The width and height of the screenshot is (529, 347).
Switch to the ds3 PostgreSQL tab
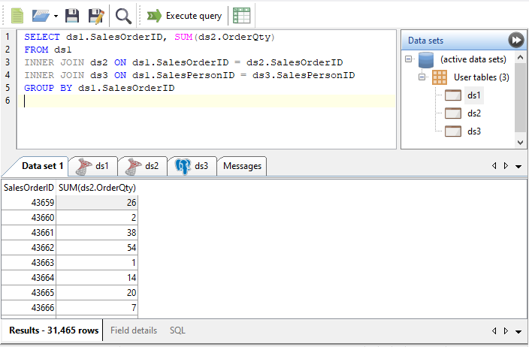[192, 166]
